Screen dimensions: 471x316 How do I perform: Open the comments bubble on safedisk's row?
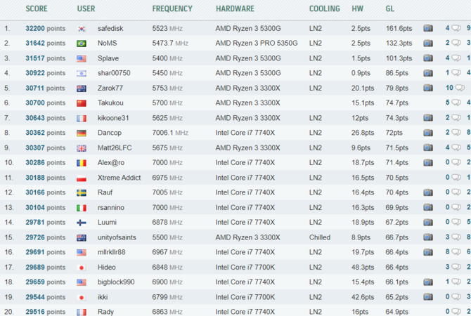click(x=456, y=28)
